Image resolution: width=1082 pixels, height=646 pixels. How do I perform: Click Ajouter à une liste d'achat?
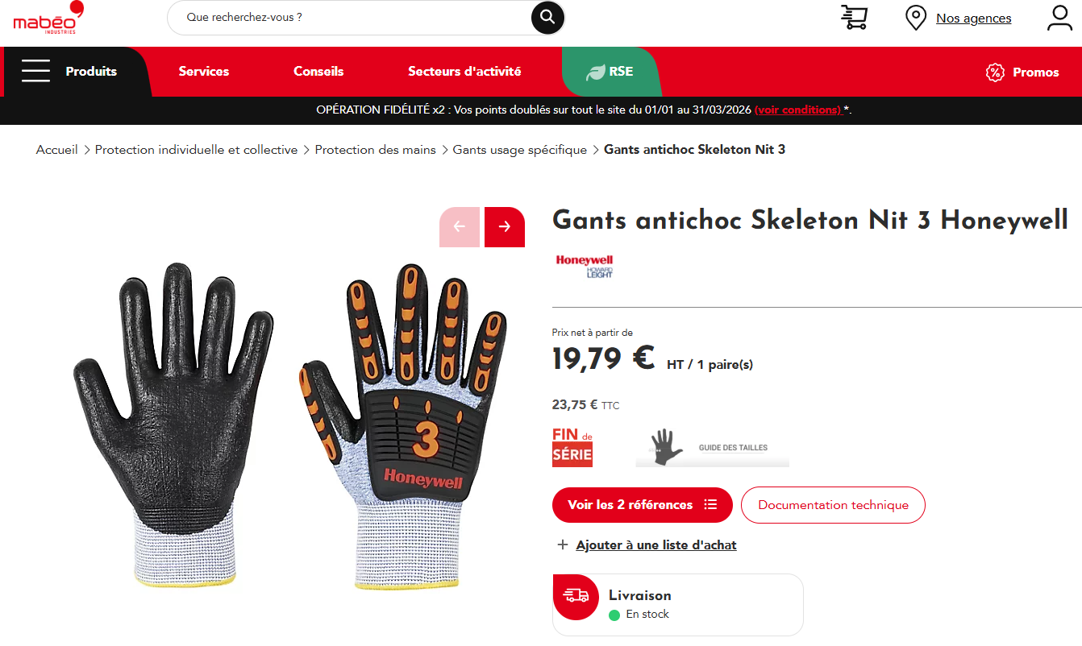[x=656, y=545]
